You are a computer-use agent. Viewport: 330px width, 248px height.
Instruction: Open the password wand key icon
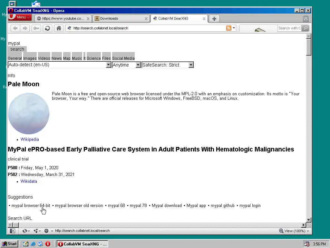coord(36,28)
